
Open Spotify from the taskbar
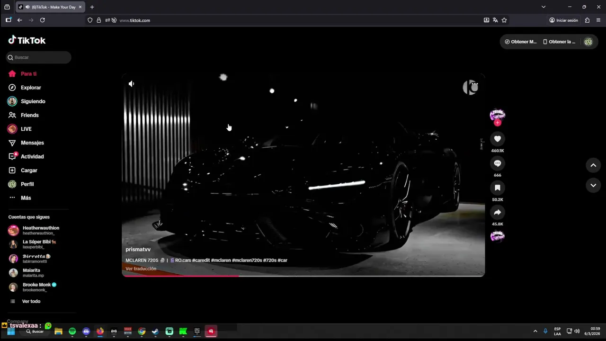click(x=72, y=332)
